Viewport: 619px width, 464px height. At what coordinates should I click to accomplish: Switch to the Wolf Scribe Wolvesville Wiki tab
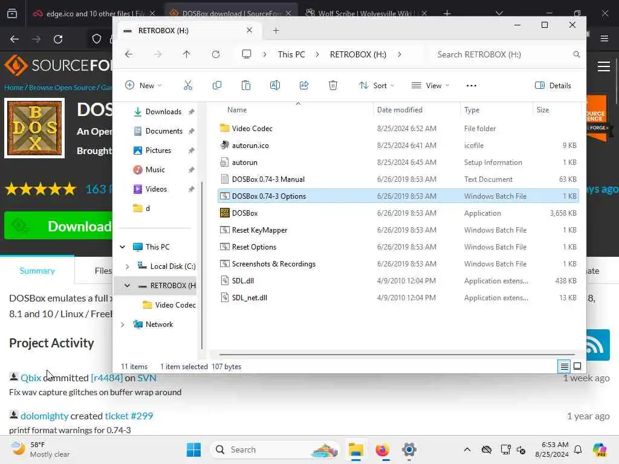pyautogui.click(x=365, y=13)
